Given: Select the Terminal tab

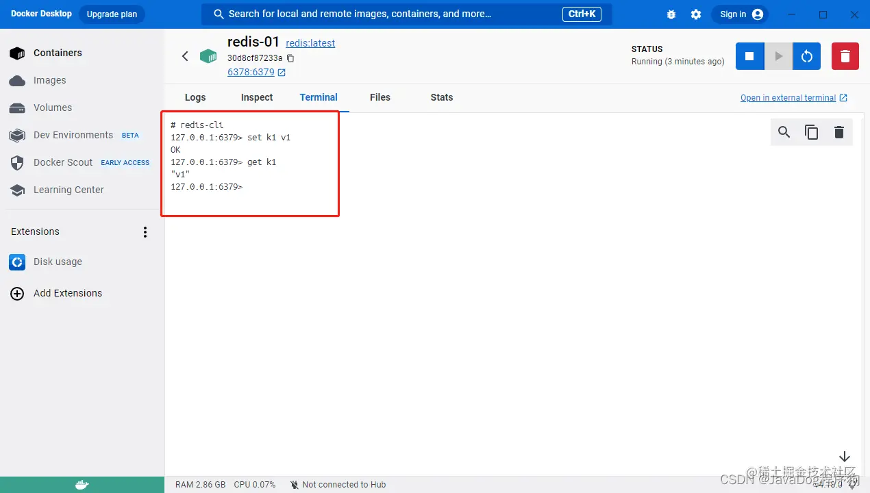Looking at the screenshot, I should click(x=319, y=97).
